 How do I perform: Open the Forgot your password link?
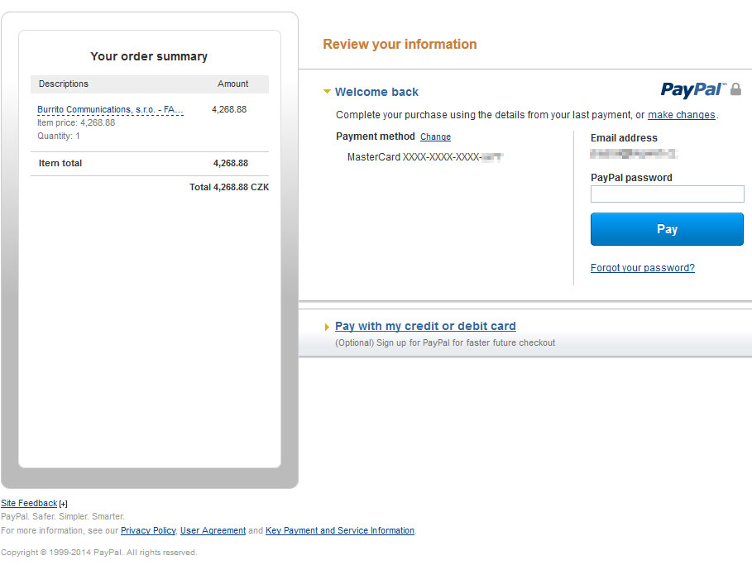pyautogui.click(x=642, y=268)
